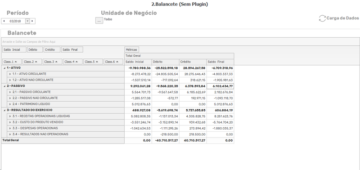The width and height of the screenshot is (360, 170).
Task: Open the period dropdown next to 03/2018
Action: tap(27, 21)
